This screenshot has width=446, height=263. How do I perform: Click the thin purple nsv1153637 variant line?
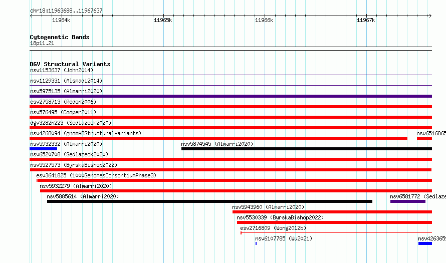pyautogui.click(x=231, y=75)
